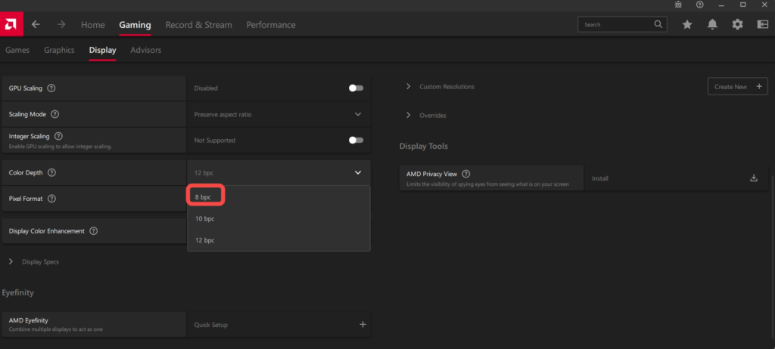775x349 pixels.
Task: Toggle the GPU Scaling switch
Action: coord(356,88)
